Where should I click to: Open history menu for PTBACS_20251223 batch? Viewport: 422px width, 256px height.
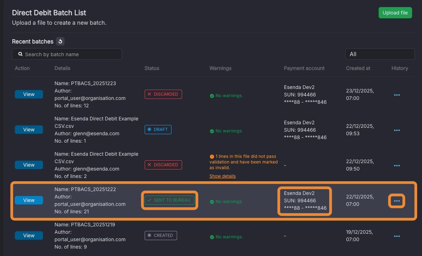[x=397, y=95]
